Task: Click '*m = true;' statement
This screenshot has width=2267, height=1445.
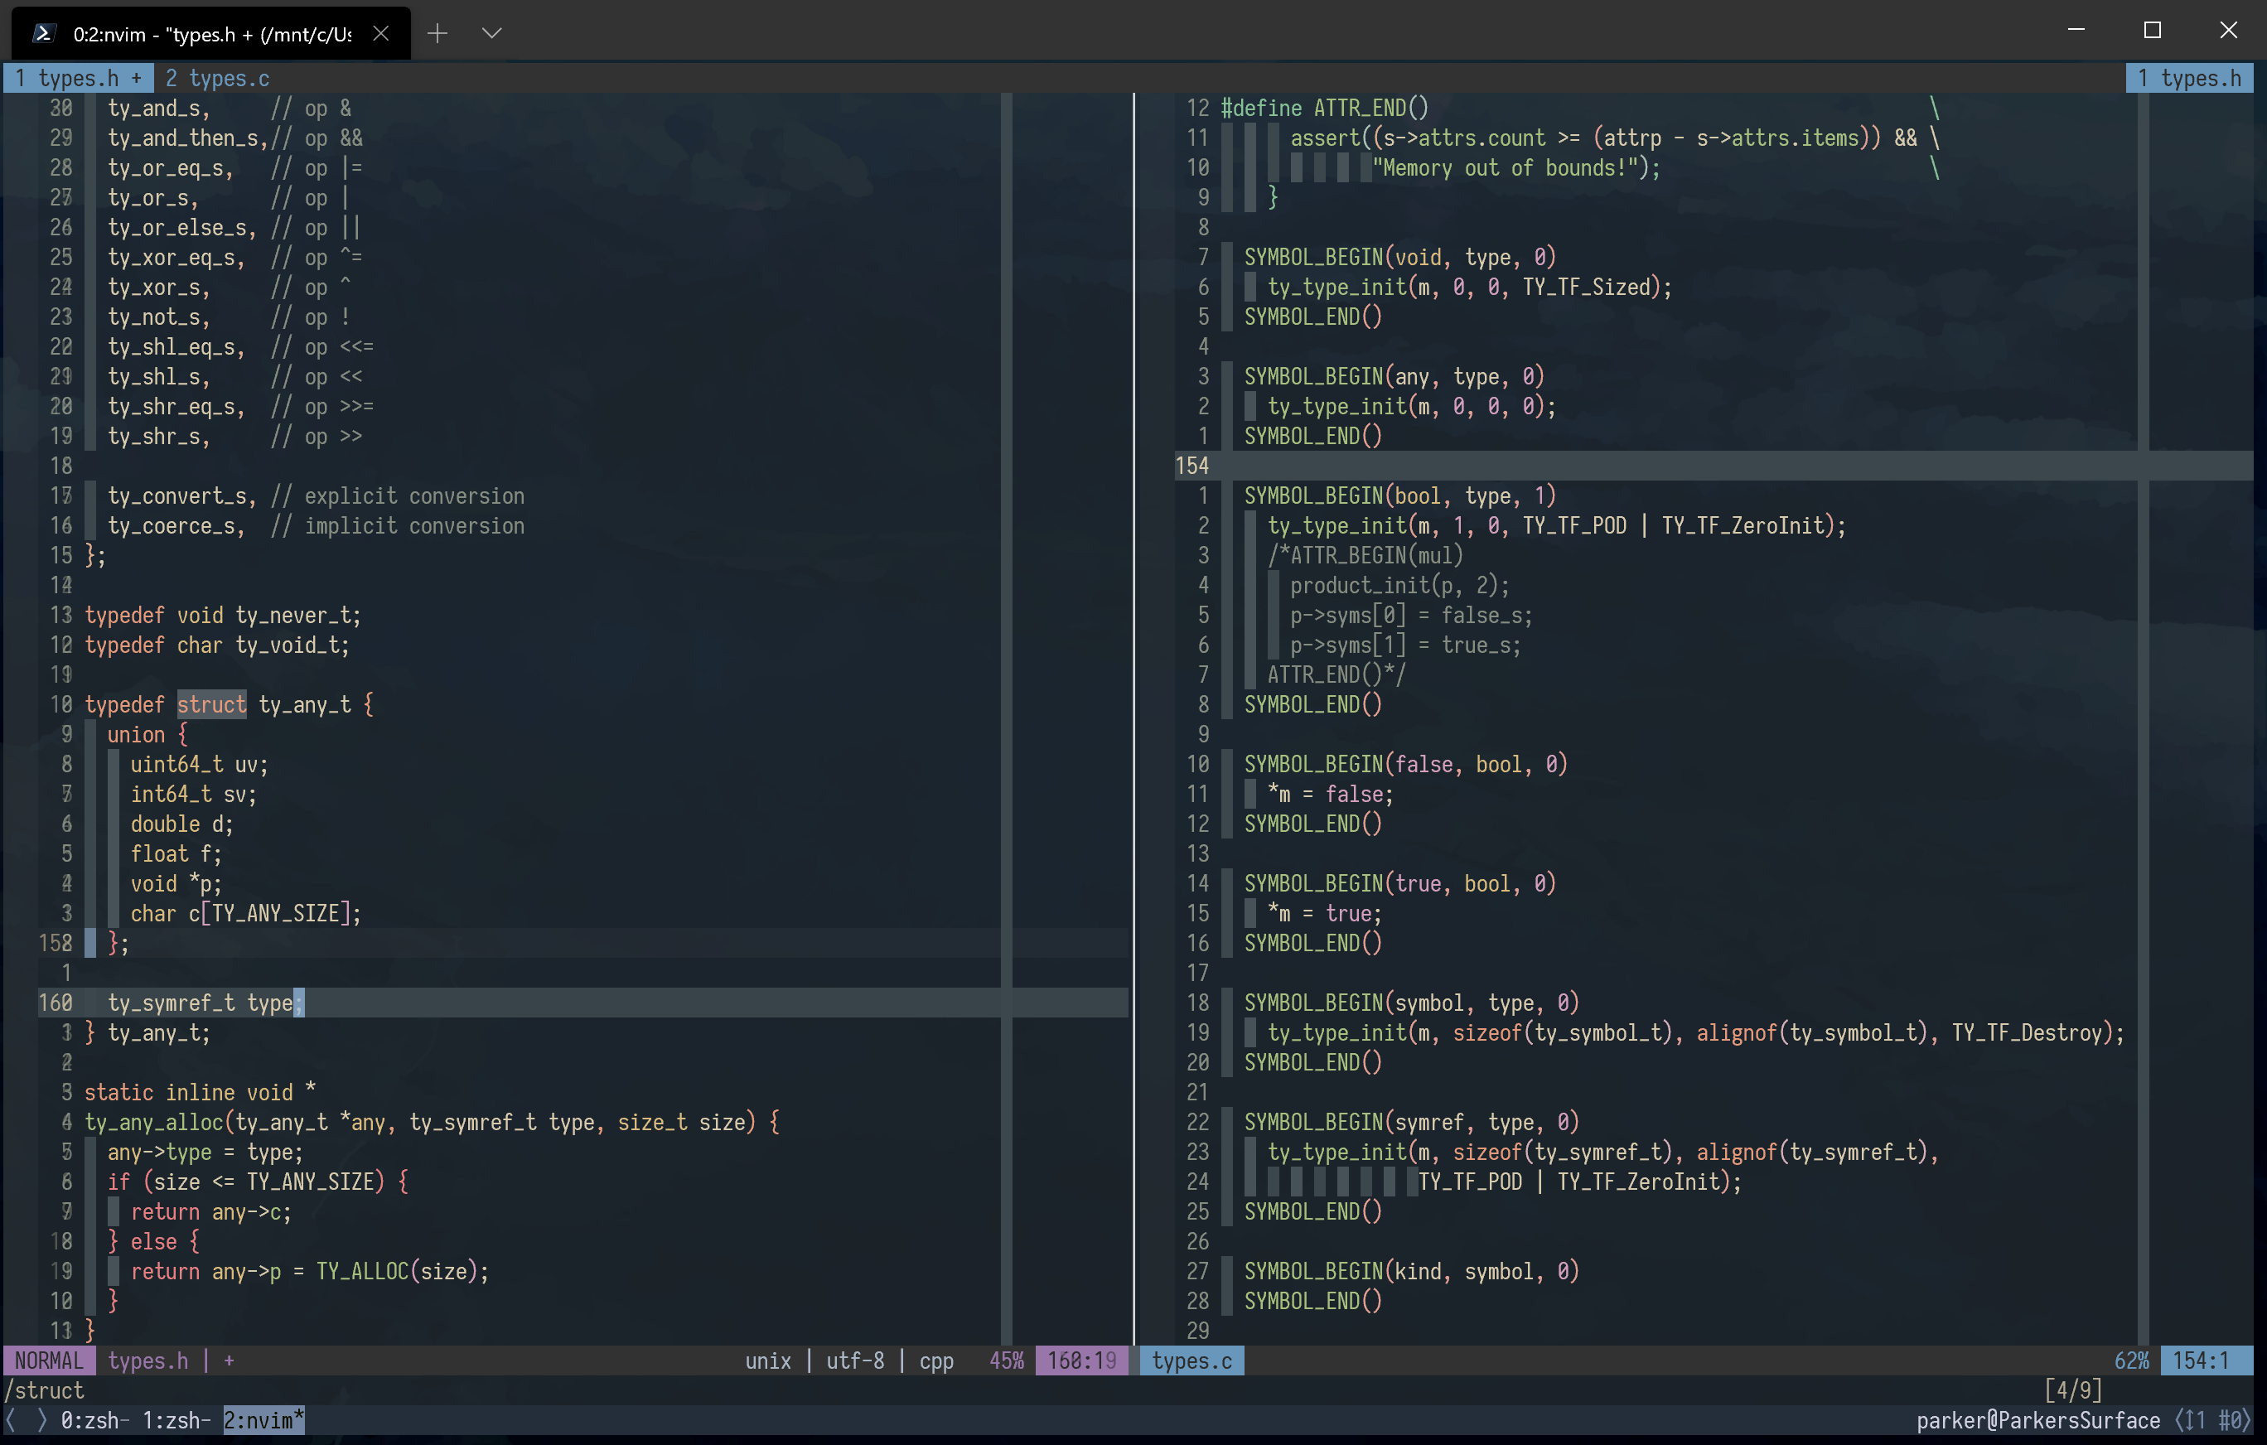Action: 1325,913
